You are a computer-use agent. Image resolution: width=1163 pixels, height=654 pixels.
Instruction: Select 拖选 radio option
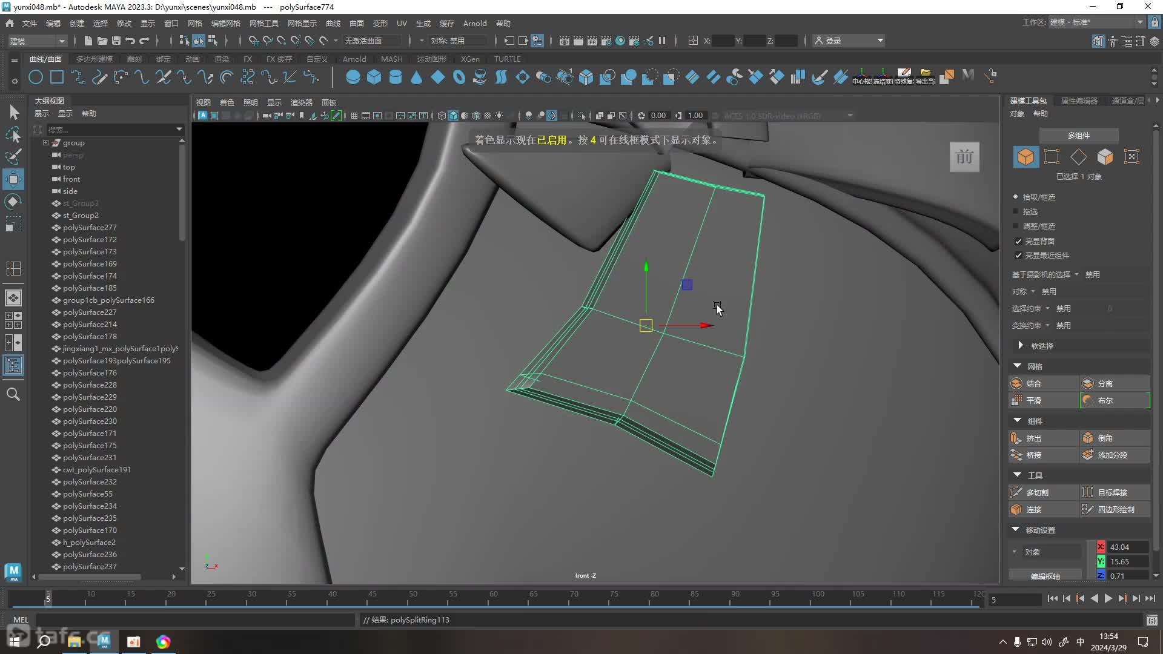tap(1016, 211)
